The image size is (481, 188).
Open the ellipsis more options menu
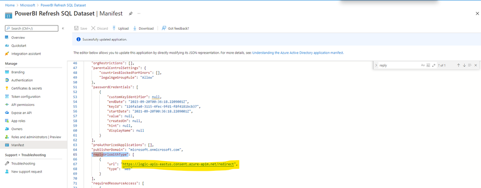(139, 13)
